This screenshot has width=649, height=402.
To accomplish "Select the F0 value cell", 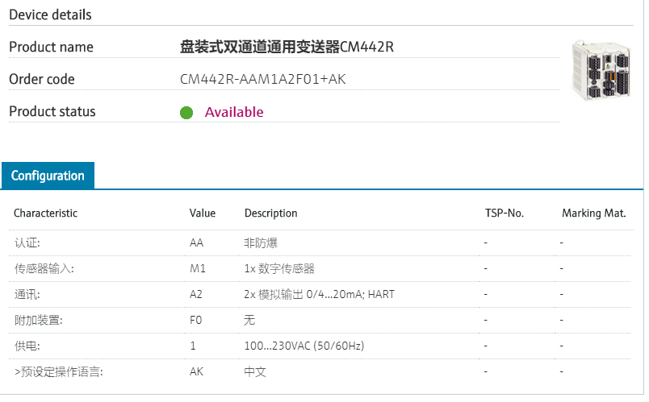I will click(x=195, y=320).
